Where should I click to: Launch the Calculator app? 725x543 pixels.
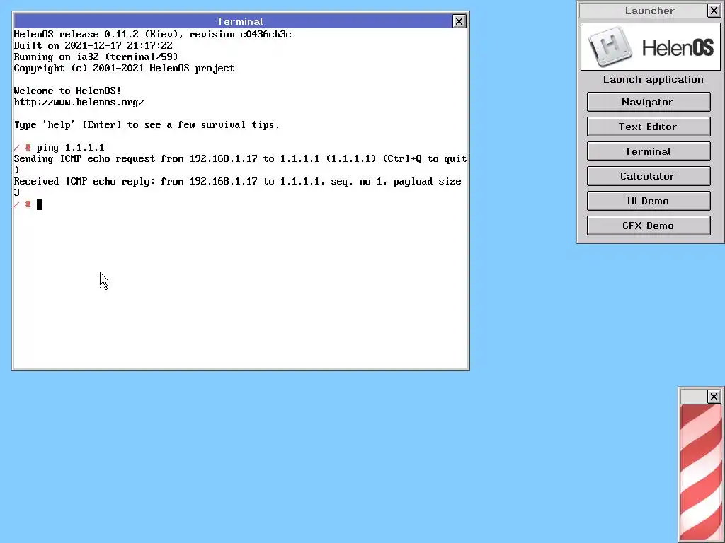649,176
